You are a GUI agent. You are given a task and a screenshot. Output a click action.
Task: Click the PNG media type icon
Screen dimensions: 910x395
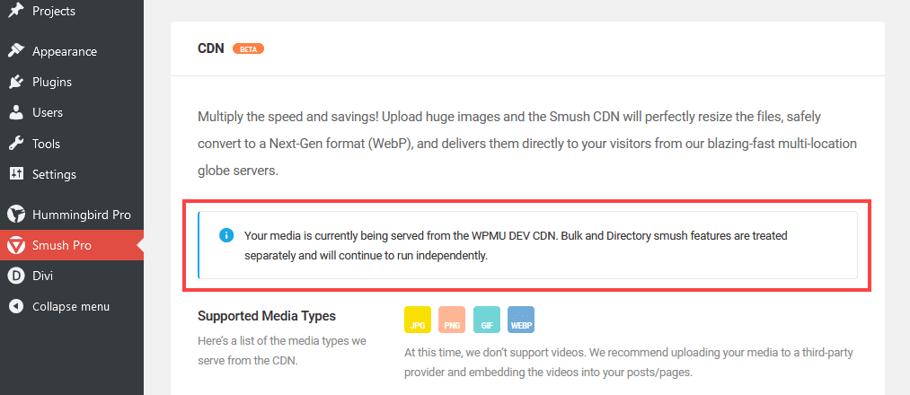click(x=452, y=320)
